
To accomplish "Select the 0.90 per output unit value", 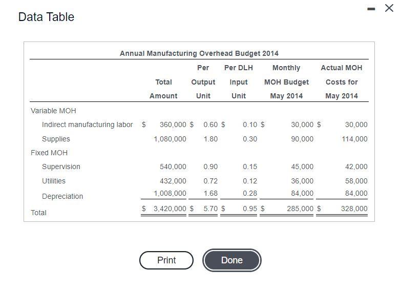I will coord(210,167).
